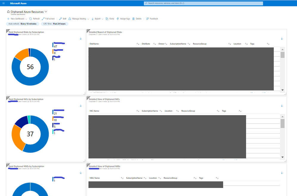The width and height of the screenshot is (297, 196).
Task: Sort the disks table by DiskName
Action: [x=138, y=44]
